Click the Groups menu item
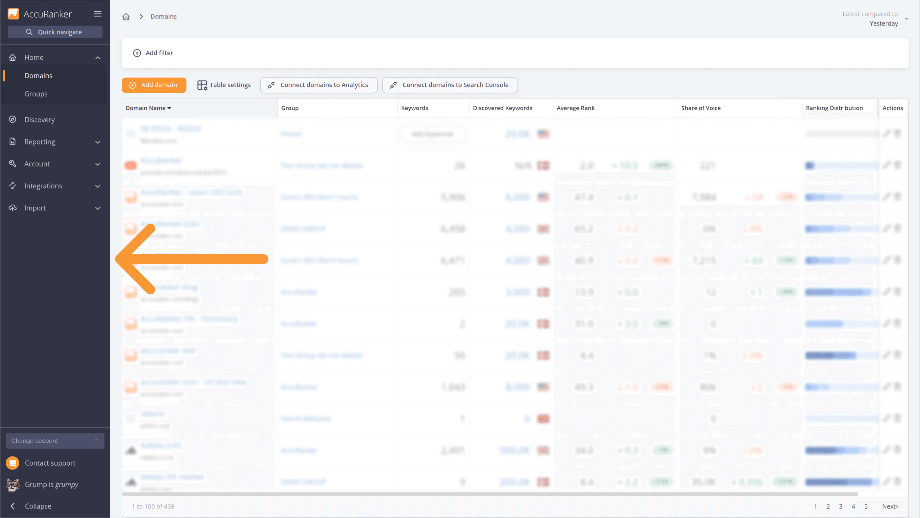920x518 pixels. (36, 94)
